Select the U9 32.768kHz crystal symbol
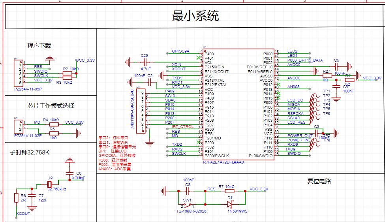 coord(49,184)
